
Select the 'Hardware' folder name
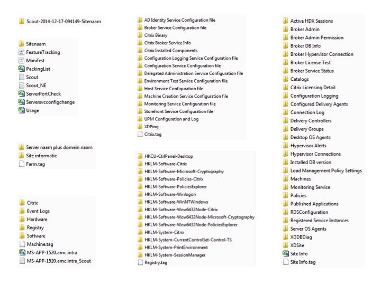click(x=37, y=220)
